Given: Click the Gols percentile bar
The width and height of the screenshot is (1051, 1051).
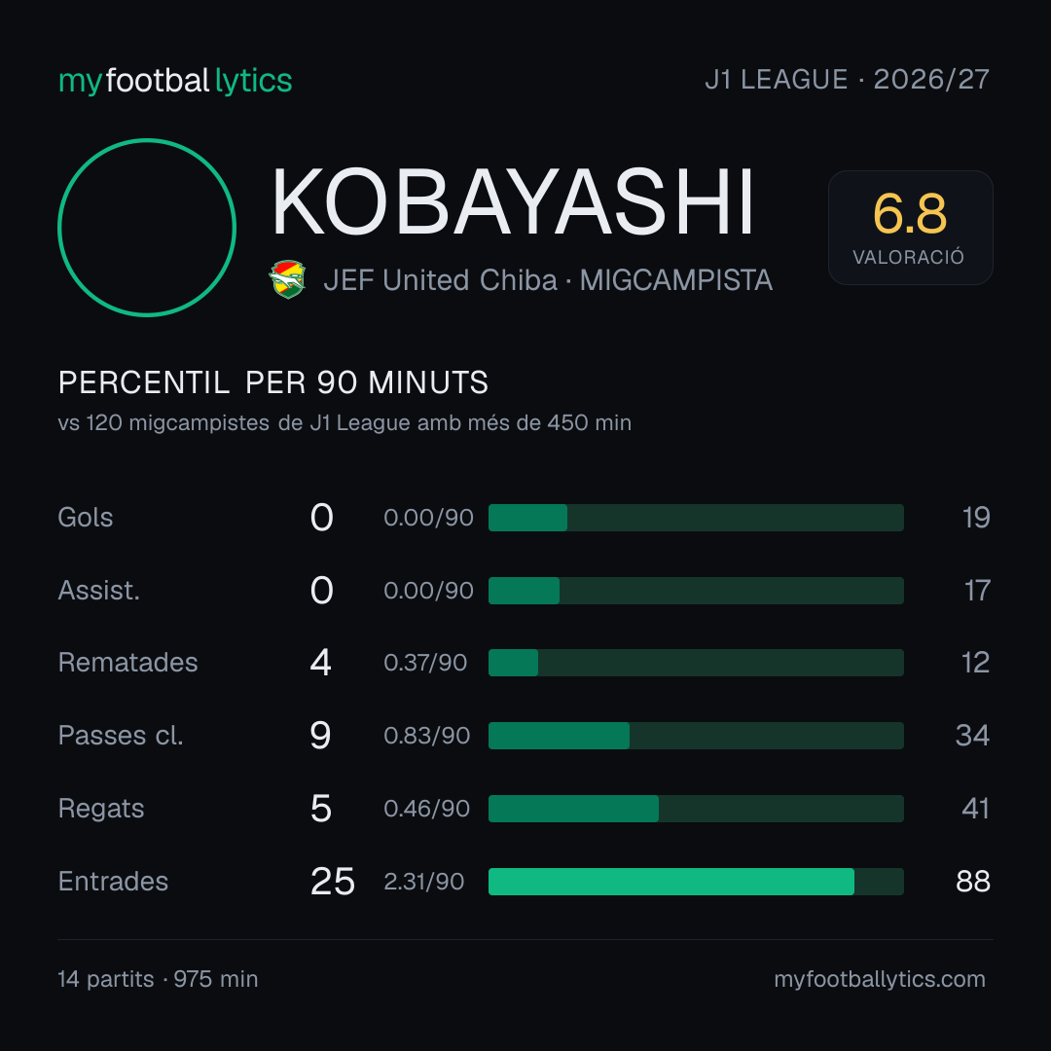Looking at the screenshot, I should pyautogui.click(x=696, y=518).
